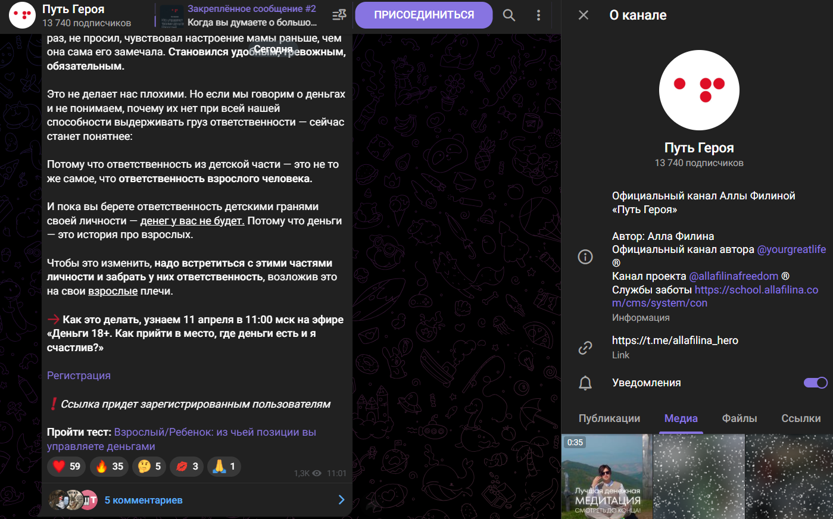Click the info circle icon
Viewport: 833px width, 519px height.
click(x=585, y=257)
